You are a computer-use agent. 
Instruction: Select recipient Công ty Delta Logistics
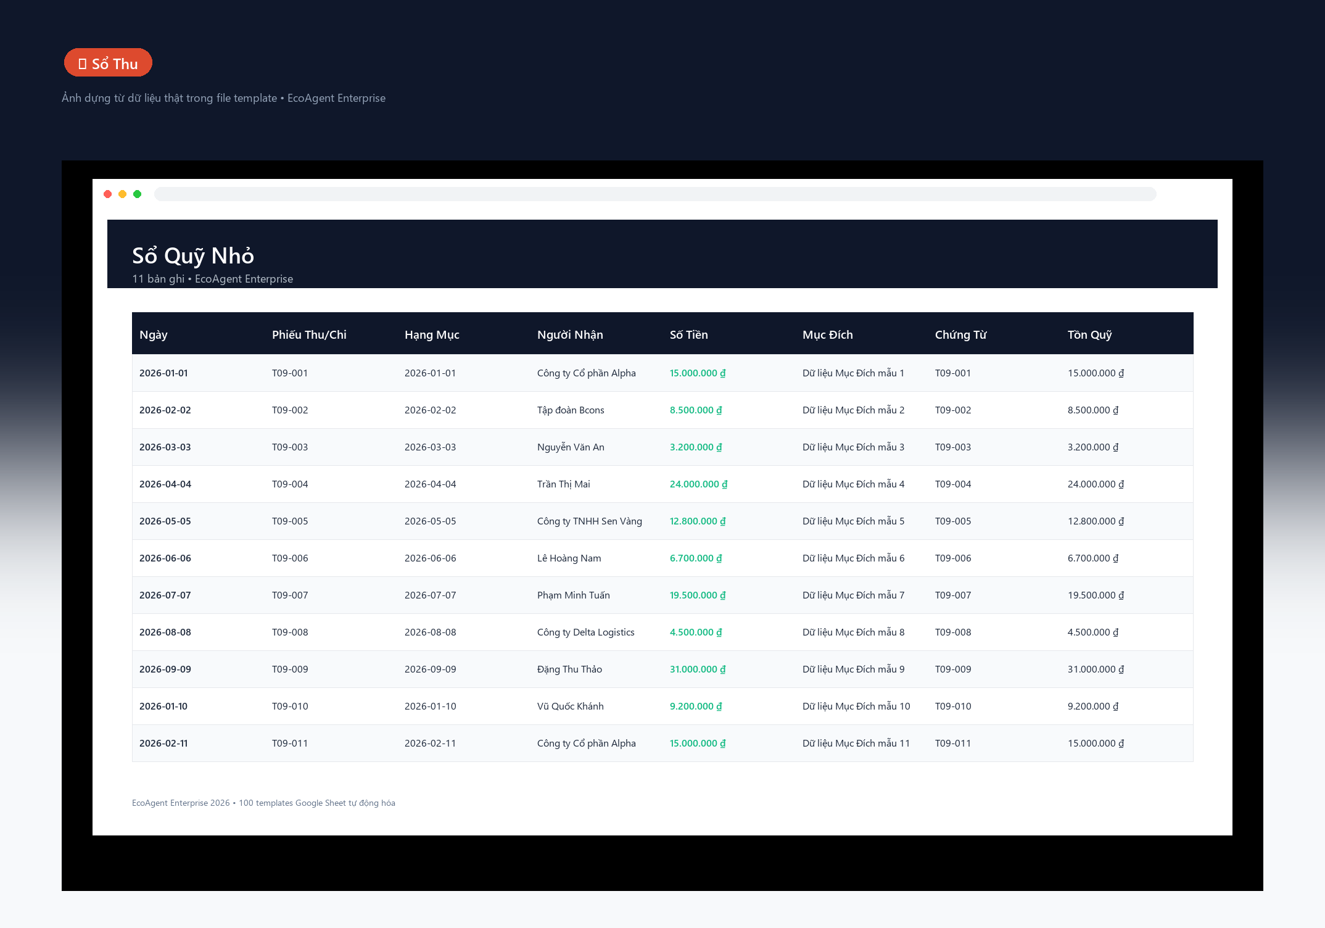(x=586, y=632)
